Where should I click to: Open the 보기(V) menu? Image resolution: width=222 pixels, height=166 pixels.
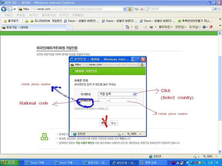34,15
